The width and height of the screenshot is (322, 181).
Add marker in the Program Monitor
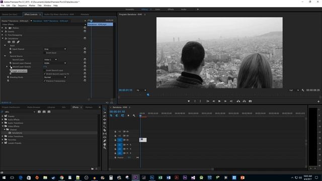click(189, 101)
